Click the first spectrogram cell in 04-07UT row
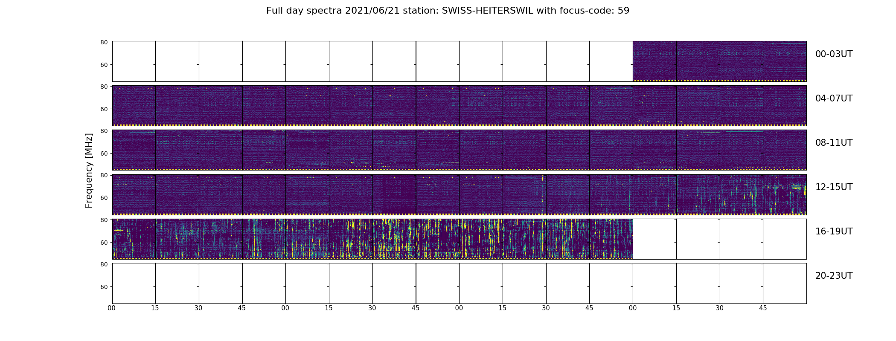 tap(134, 106)
